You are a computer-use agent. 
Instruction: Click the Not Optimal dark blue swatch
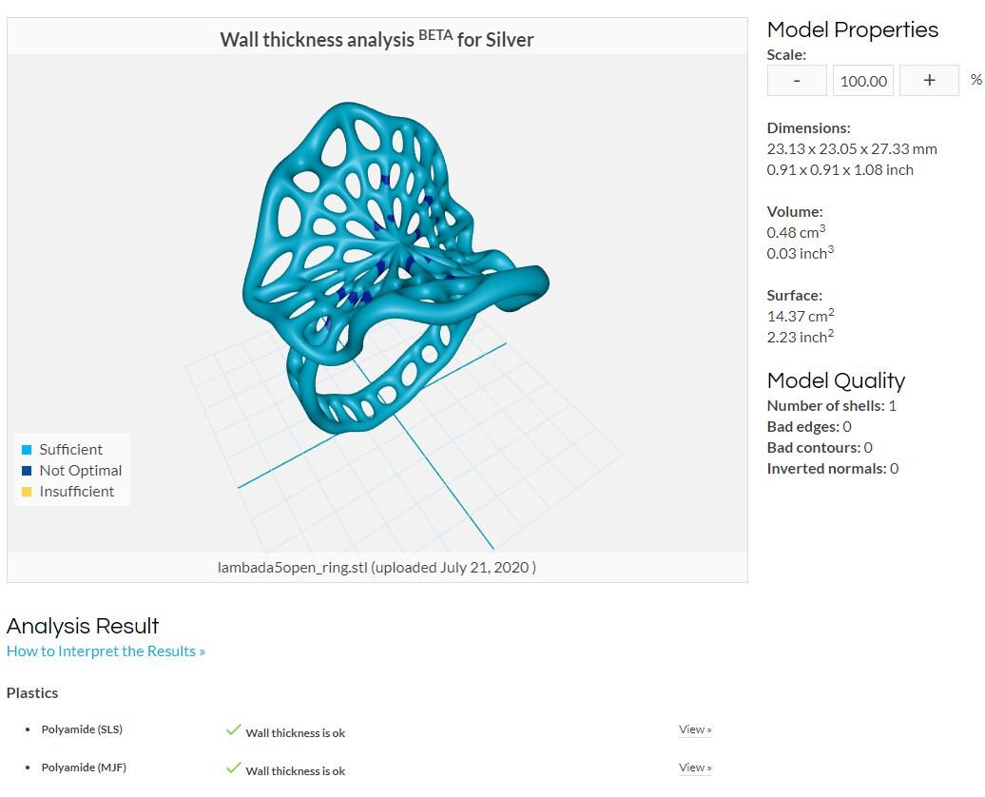pos(27,470)
